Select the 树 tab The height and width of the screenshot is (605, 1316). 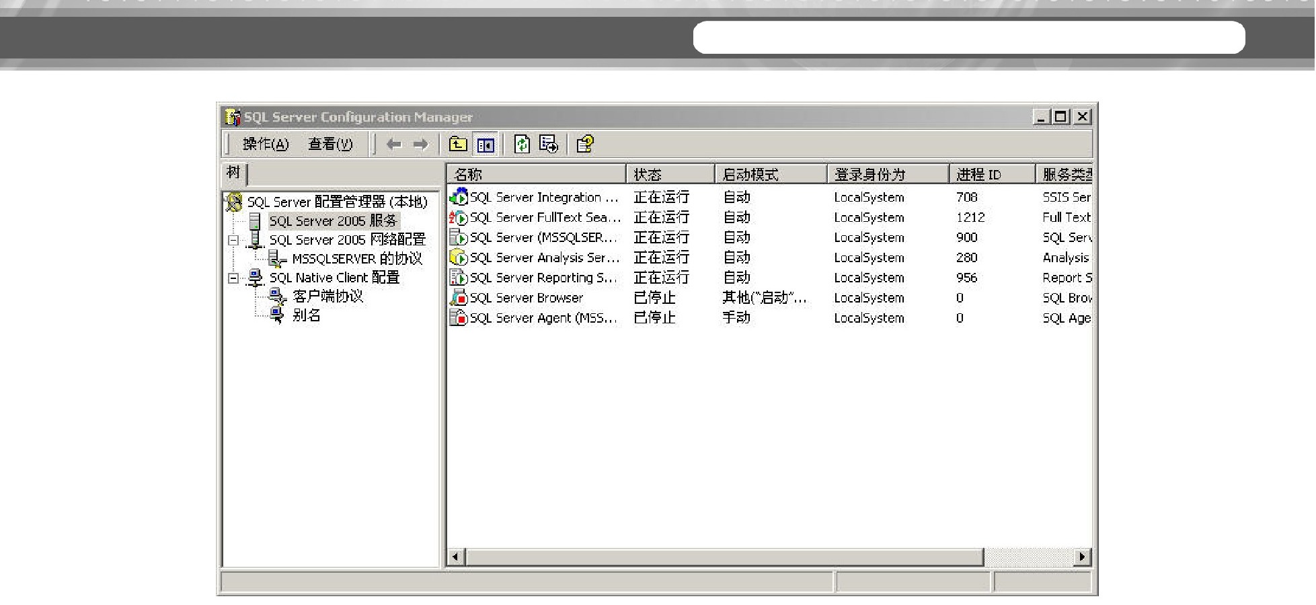pos(233,173)
